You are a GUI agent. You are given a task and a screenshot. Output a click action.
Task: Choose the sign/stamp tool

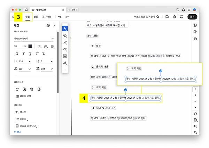pos(65,63)
